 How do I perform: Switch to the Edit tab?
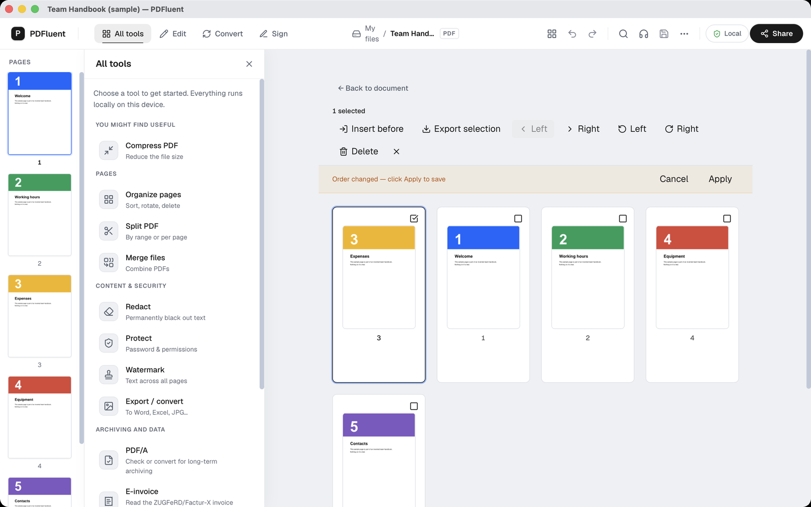coord(173,33)
